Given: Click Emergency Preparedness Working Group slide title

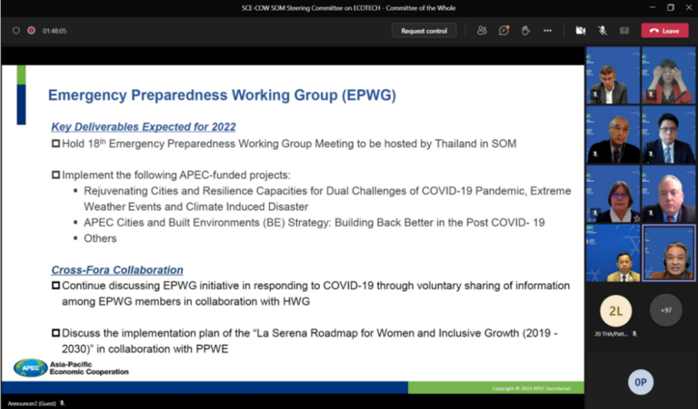Looking at the screenshot, I should click(x=222, y=96).
